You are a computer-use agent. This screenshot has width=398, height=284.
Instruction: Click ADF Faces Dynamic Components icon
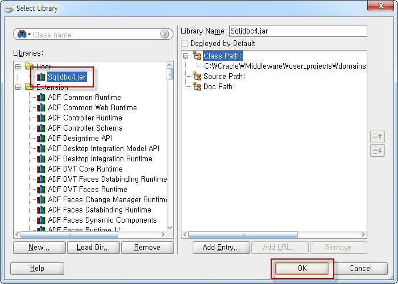coord(41,220)
